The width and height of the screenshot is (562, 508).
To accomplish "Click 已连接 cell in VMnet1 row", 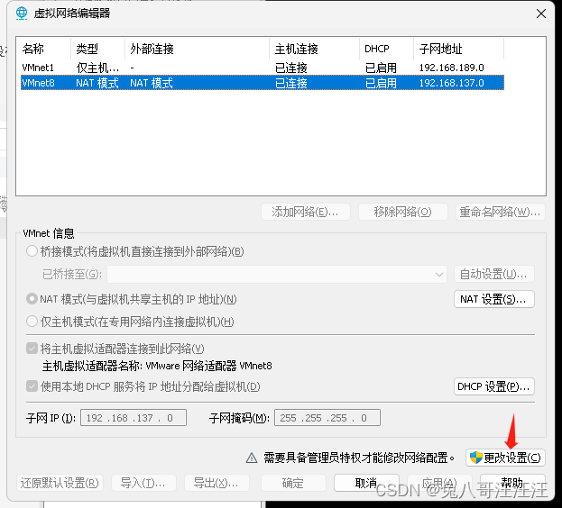I will (x=291, y=68).
